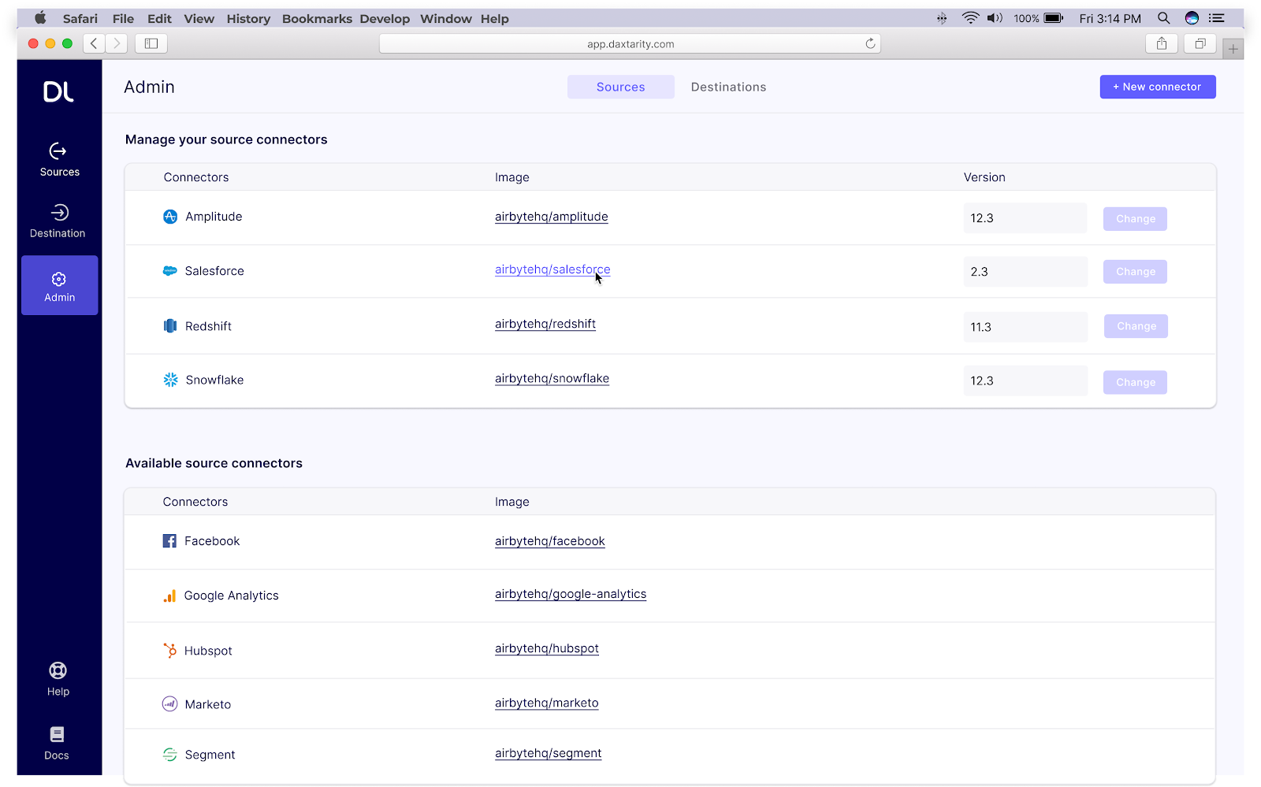Focus the app.daxtarity.com address bar
This screenshot has width=1261, height=787.
click(x=630, y=44)
